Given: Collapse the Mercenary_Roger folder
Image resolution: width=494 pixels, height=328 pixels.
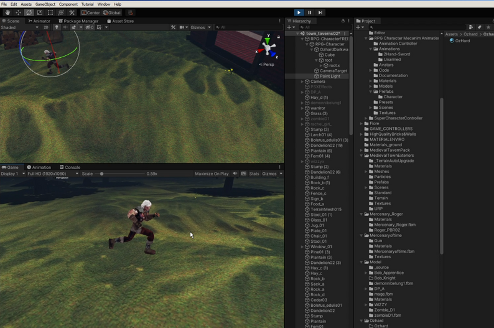Looking at the screenshot, I should pyautogui.click(x=361, y=214).
